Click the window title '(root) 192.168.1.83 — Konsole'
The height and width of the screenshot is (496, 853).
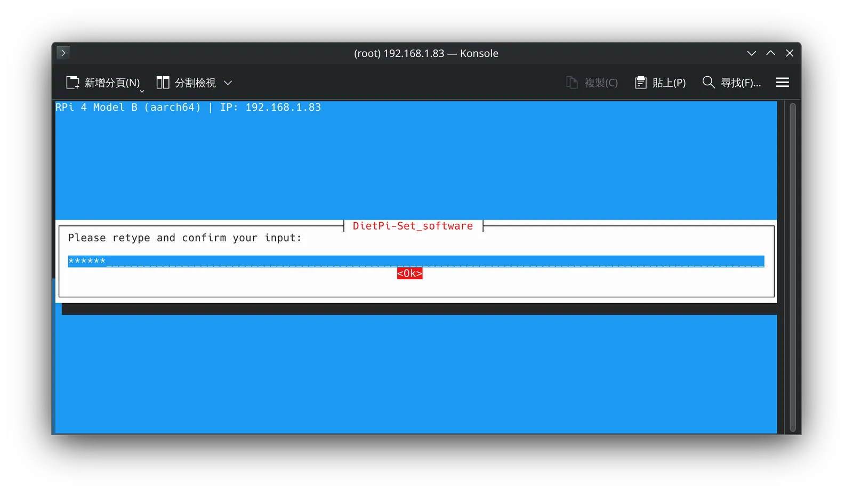(426, 53)
